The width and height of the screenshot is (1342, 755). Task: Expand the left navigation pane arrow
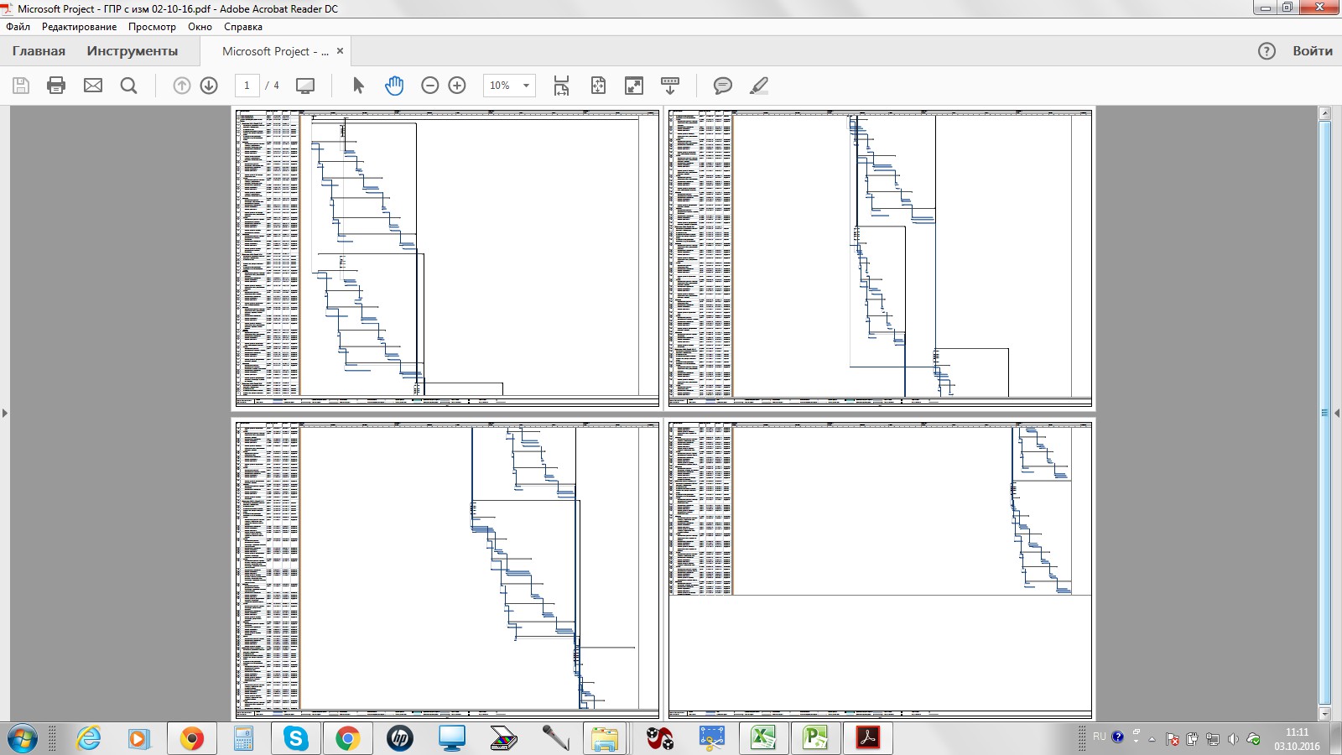point(5,413)
